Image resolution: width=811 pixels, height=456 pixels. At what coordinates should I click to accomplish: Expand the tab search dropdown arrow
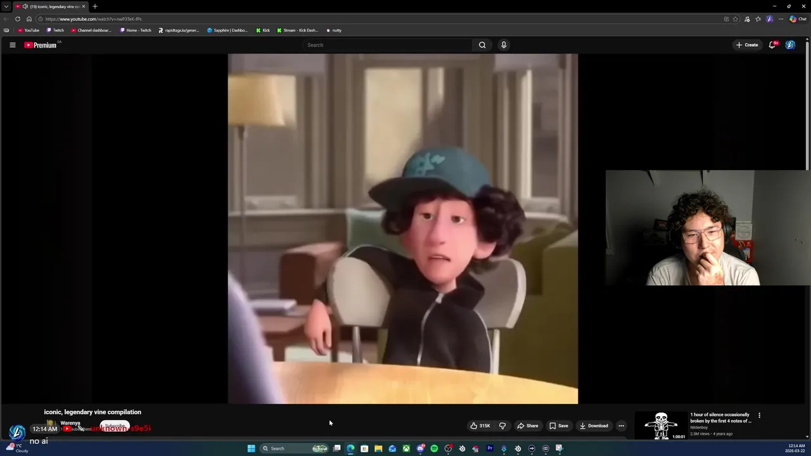pos(6,6)
